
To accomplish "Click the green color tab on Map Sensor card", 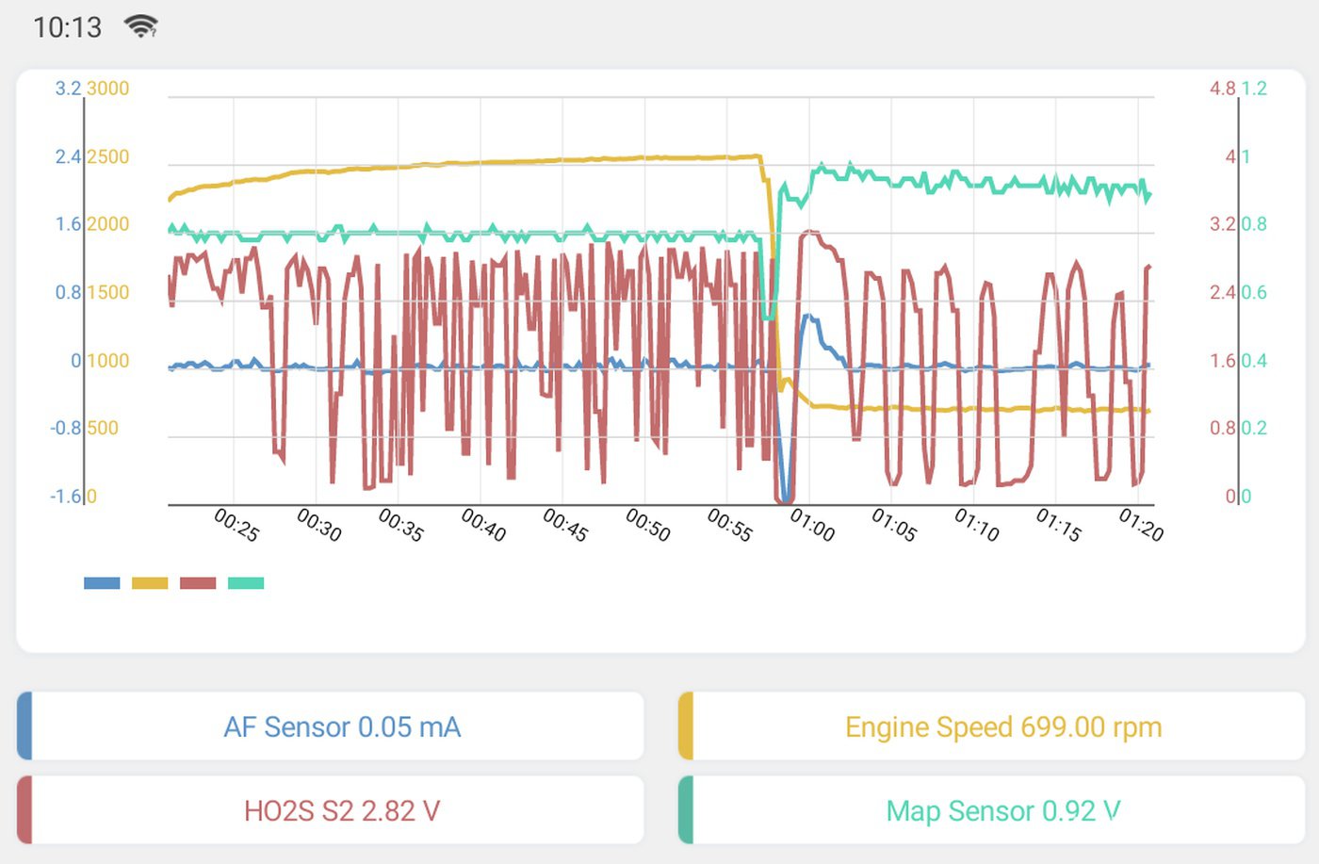I will click(x=686, y=810).
